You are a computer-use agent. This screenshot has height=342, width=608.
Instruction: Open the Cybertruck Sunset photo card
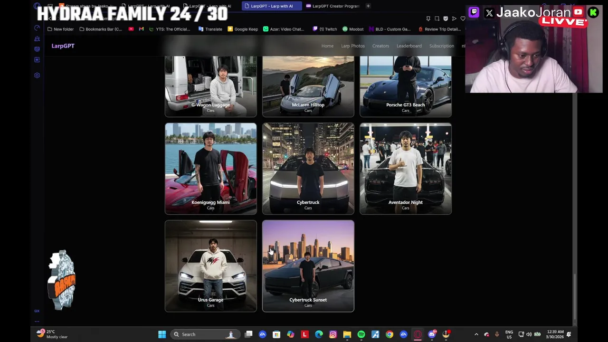click(x=308, y=266)
